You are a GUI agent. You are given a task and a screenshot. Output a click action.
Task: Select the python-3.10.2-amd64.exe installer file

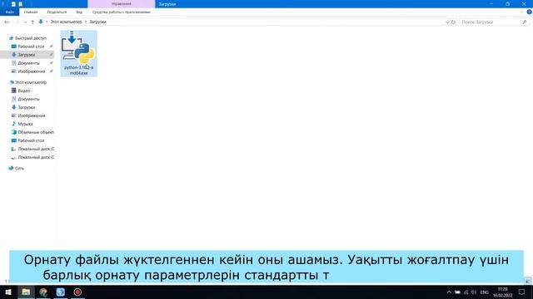78,53
